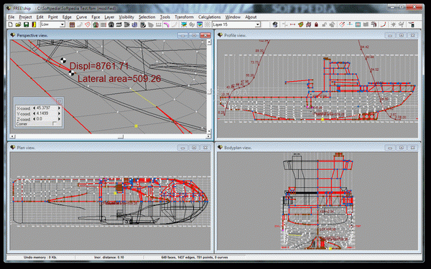Click the yellow exit door icon
Image resolution: width=431 pixels, height=269 pixels.
click(x=34, y=24)
